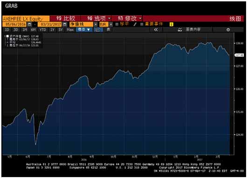Switch to the table view icon

coord(108,30)
